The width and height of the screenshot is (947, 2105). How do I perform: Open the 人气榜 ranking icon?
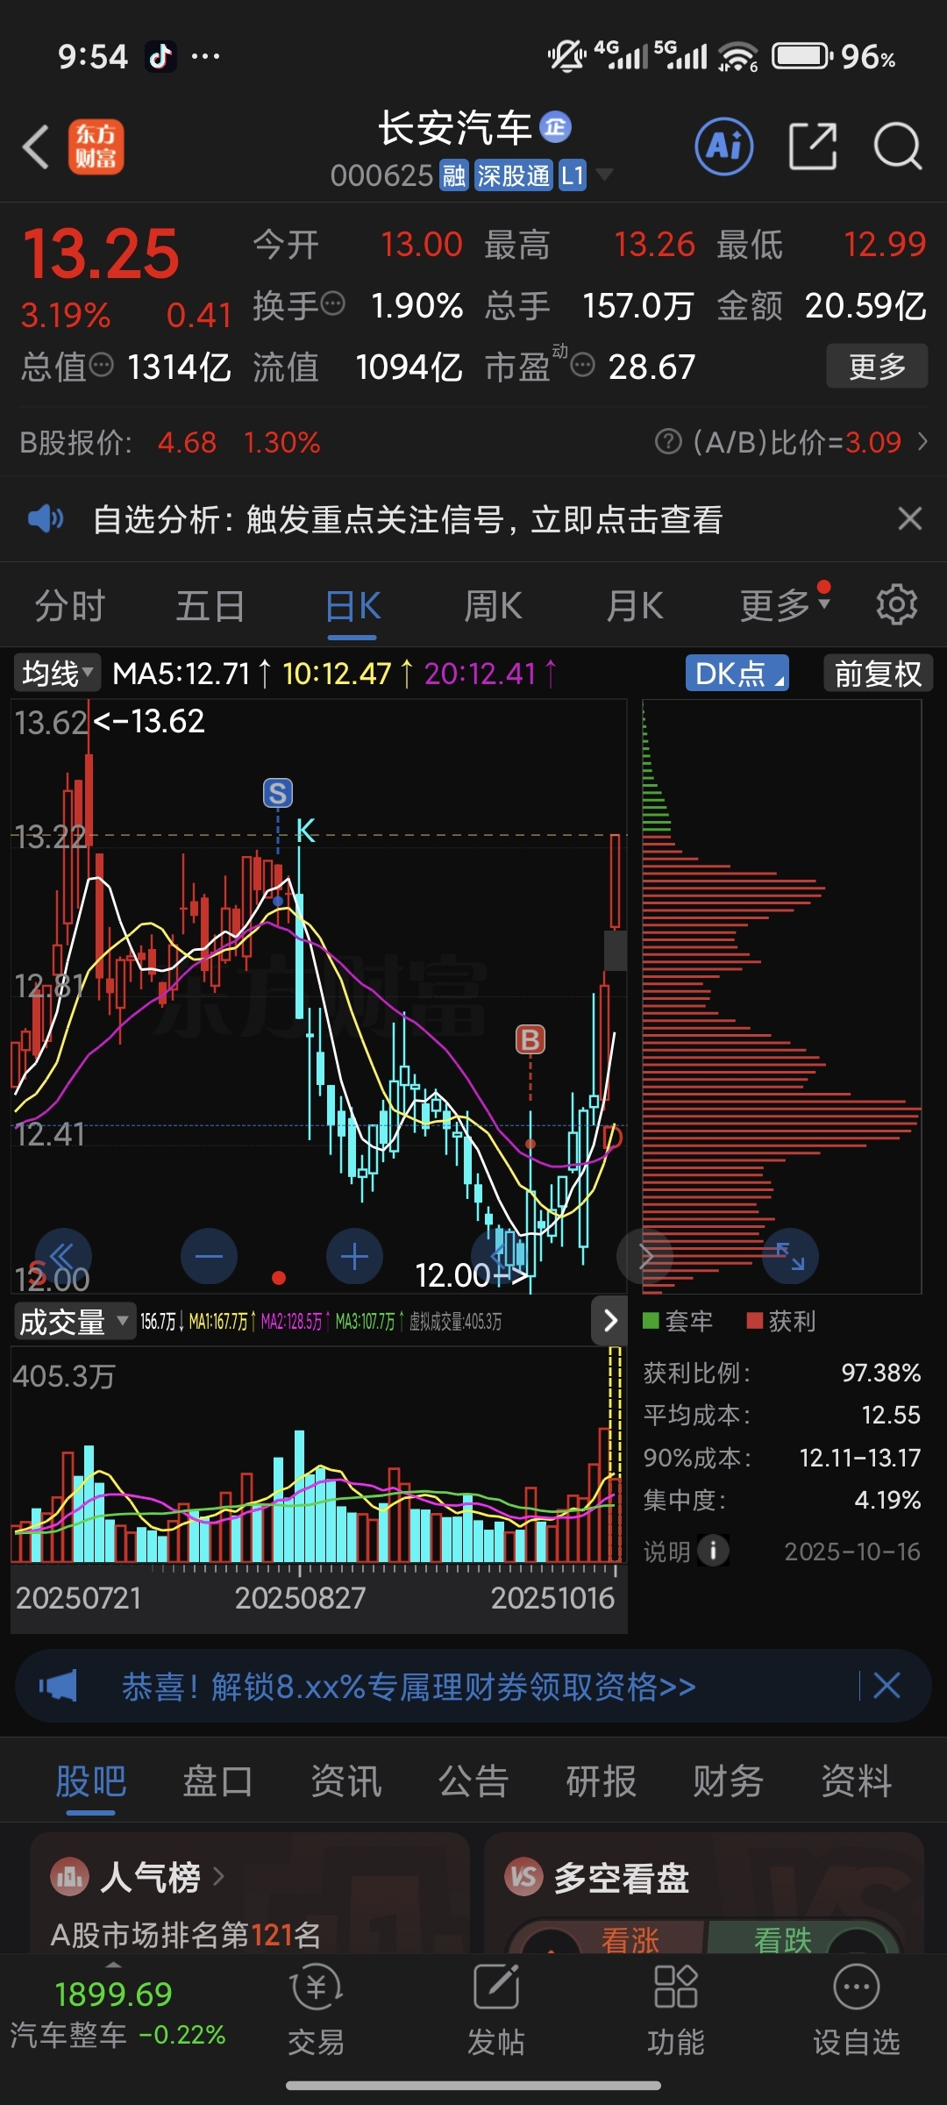(70, 1878)
